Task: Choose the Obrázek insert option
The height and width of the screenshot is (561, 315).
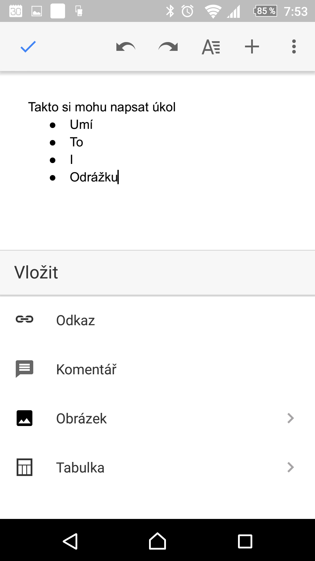Action: click(x=81, y=418)
